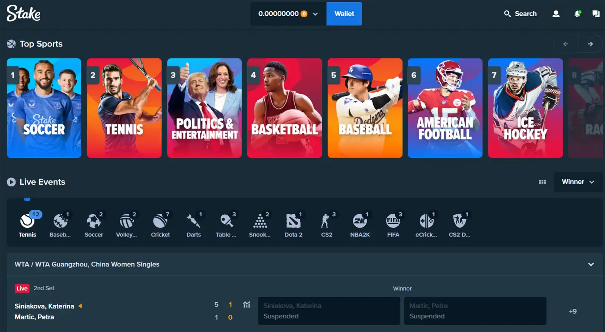Click WTA Guangzhou Women Singles heading
605x332 pixels.
pyautogui.click(x=87, y=264)
